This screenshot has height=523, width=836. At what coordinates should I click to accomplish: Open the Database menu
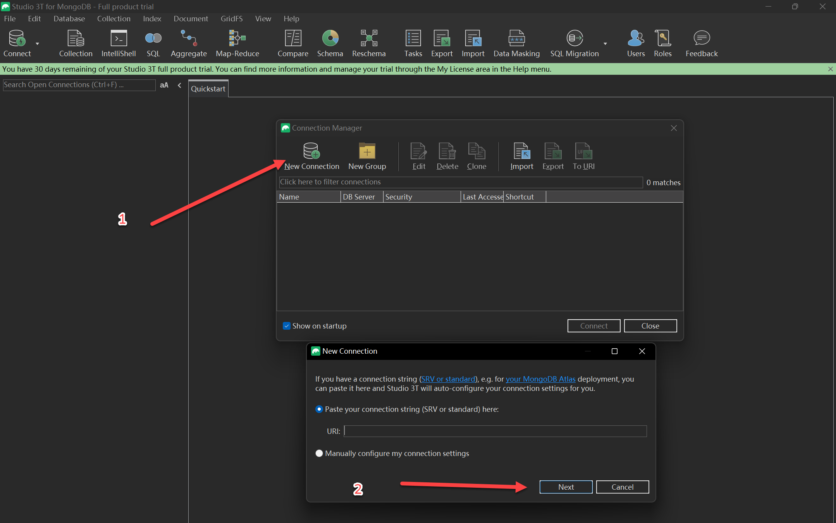69,19
